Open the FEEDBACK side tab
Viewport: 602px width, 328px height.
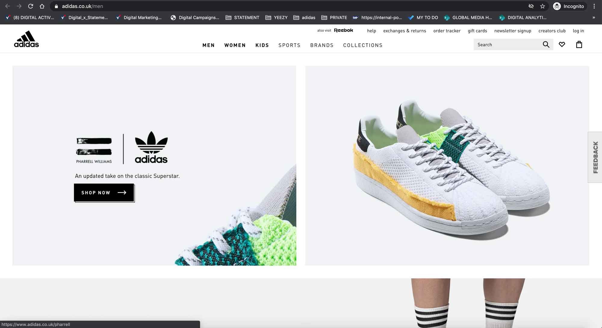595,157
